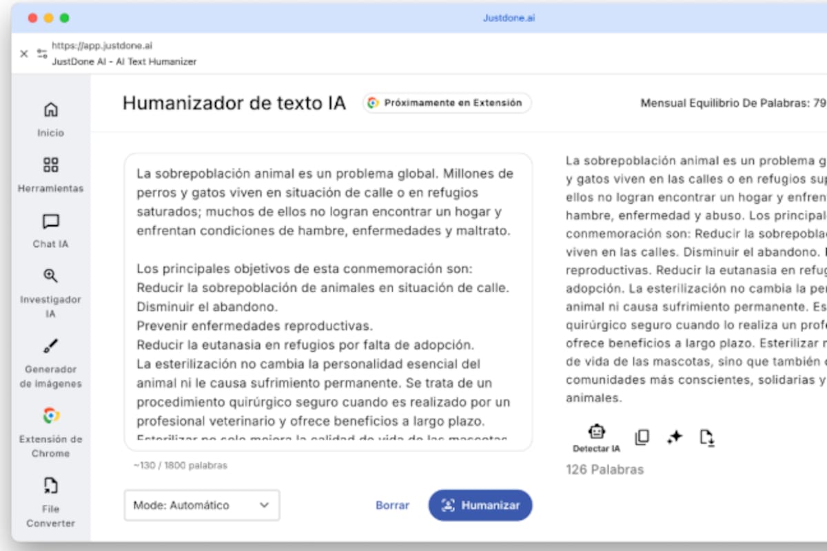
Task: Click the Próximamente en Extensión badge
Action: click(446, 103)
